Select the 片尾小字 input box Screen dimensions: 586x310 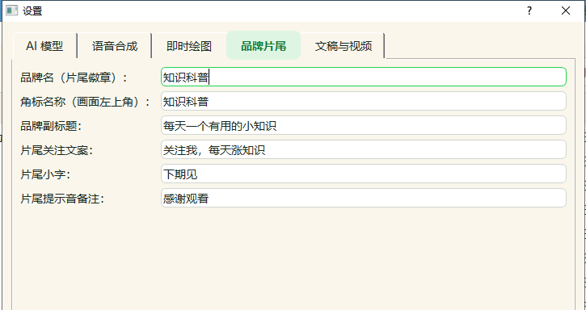point(364,174)
